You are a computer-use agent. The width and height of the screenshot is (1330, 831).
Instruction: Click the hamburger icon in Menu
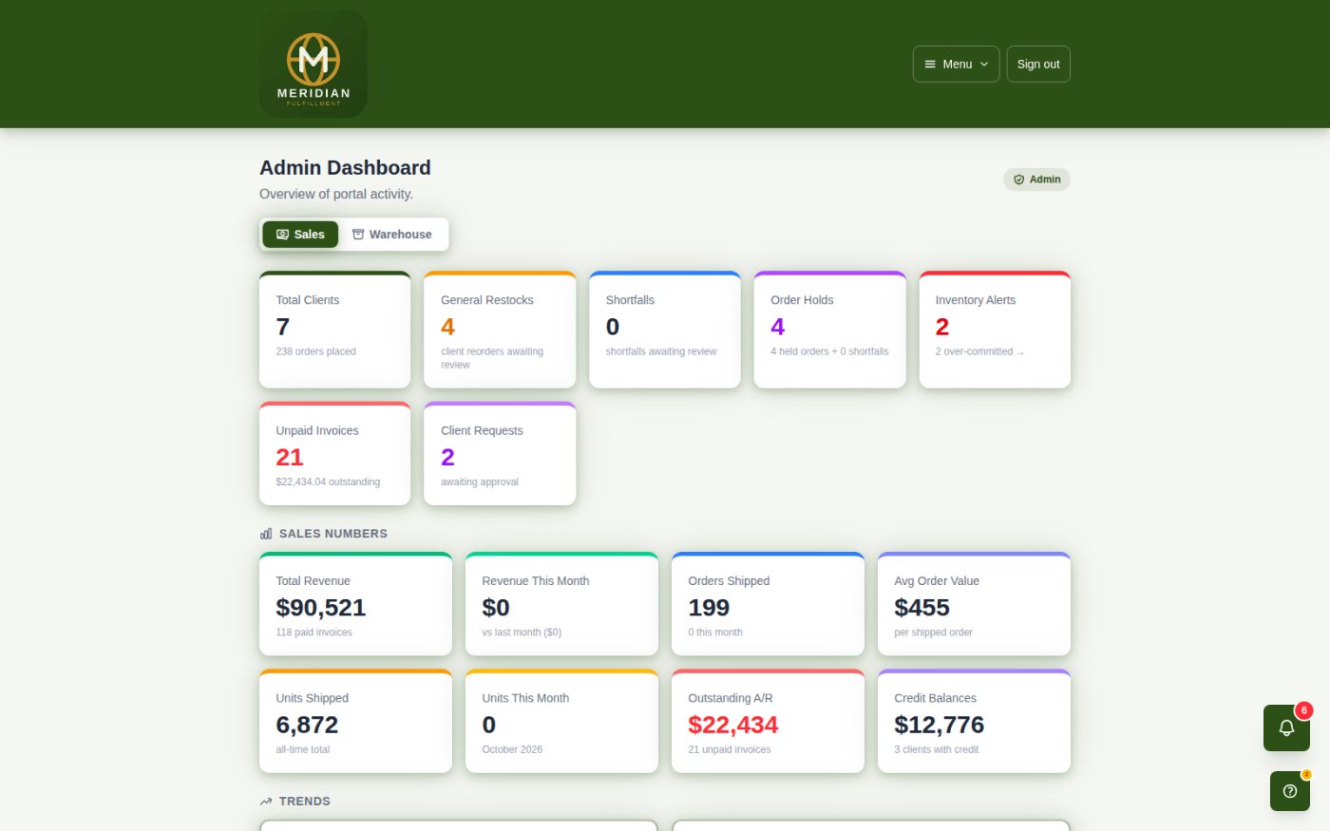click(x=930, y=65)
